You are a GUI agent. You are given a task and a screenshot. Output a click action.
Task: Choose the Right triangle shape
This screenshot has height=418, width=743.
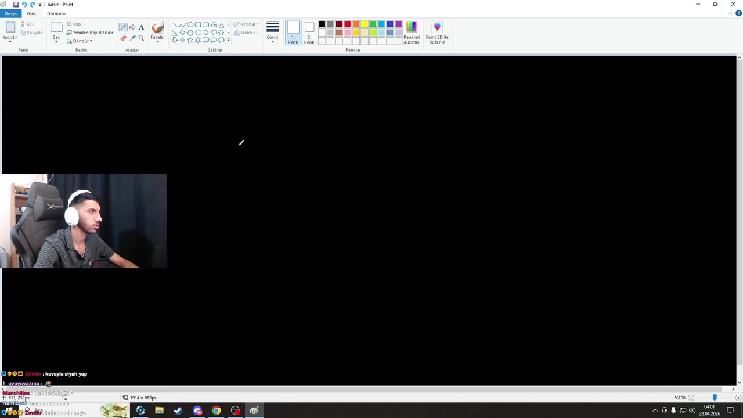[x=175, y=33]
